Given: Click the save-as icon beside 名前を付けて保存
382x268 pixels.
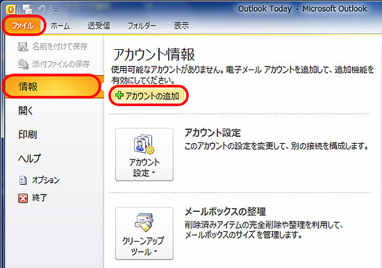Looking at the screenshot, I should (x=23, y=47).
